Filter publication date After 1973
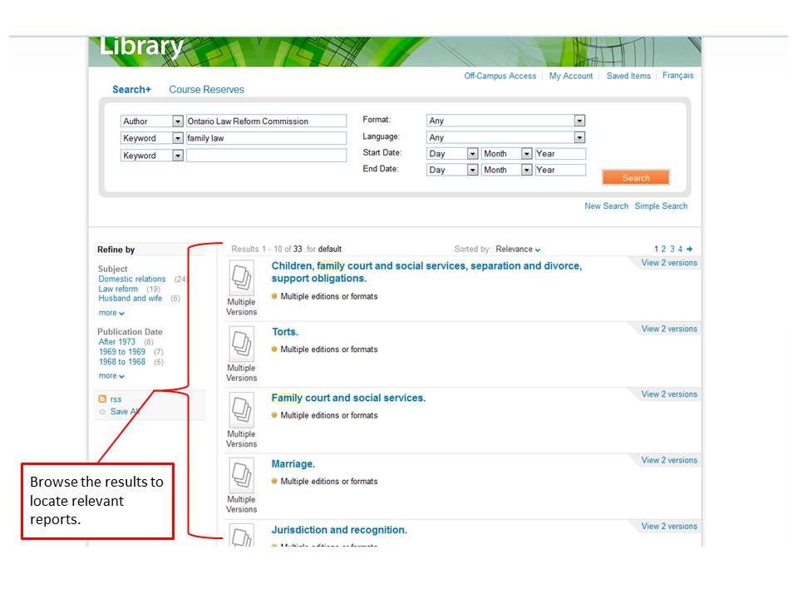This screenshot has width=798, height=599. pyautogui.click(x=117, y=342)
